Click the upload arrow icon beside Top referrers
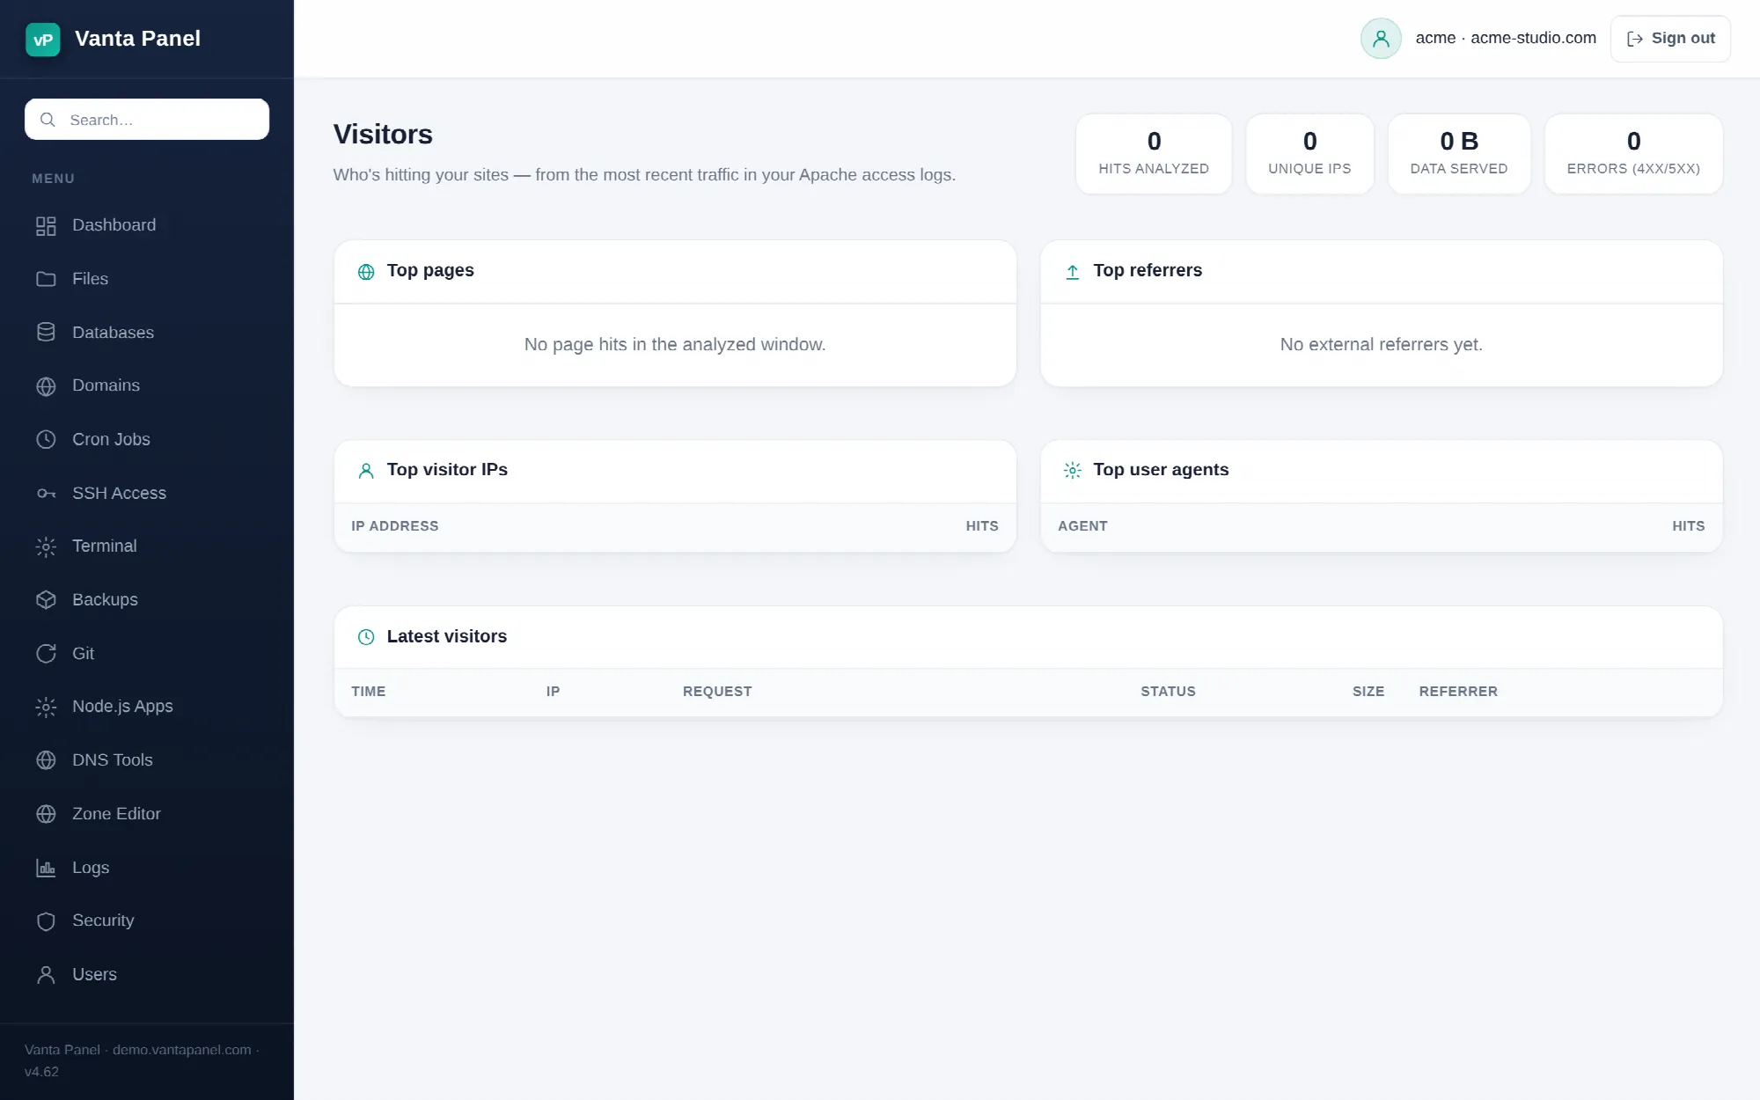The image size is (1760, 1100). coord(1073,272)
